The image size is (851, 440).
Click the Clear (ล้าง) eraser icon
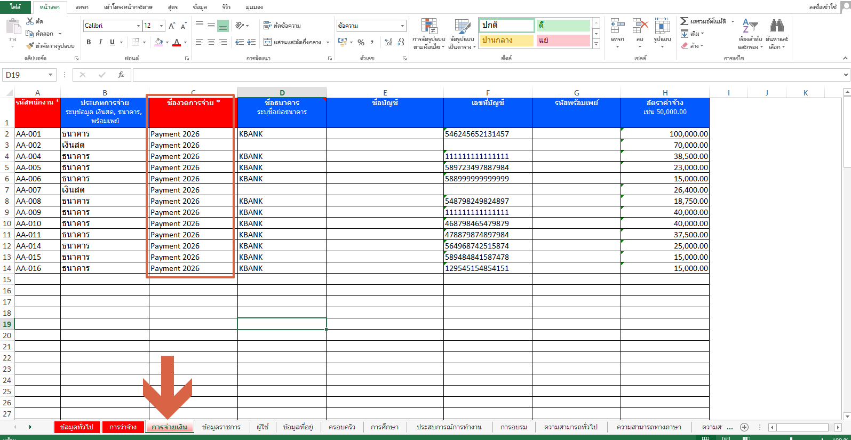(x=685, y=46)
